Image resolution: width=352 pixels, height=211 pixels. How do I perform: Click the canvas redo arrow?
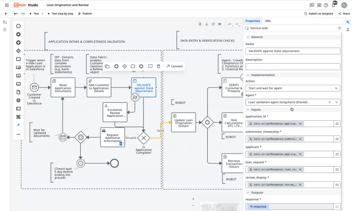point(237,24)
